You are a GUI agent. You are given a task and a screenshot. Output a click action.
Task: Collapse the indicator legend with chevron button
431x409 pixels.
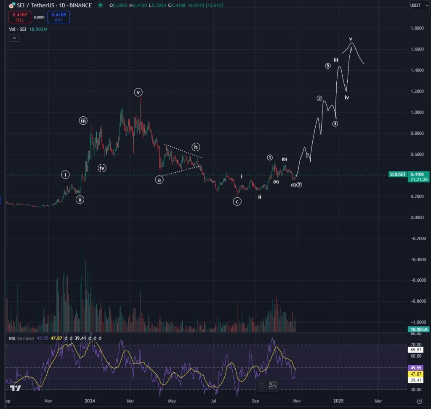(x=14, y=38)
